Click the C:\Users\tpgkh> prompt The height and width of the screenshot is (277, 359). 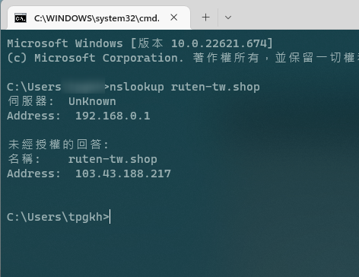(x=58, y=217)
